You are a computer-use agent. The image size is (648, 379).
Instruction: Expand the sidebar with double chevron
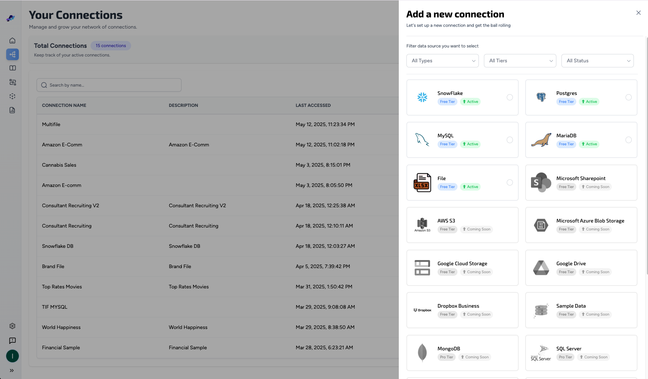tap(12, 370)
